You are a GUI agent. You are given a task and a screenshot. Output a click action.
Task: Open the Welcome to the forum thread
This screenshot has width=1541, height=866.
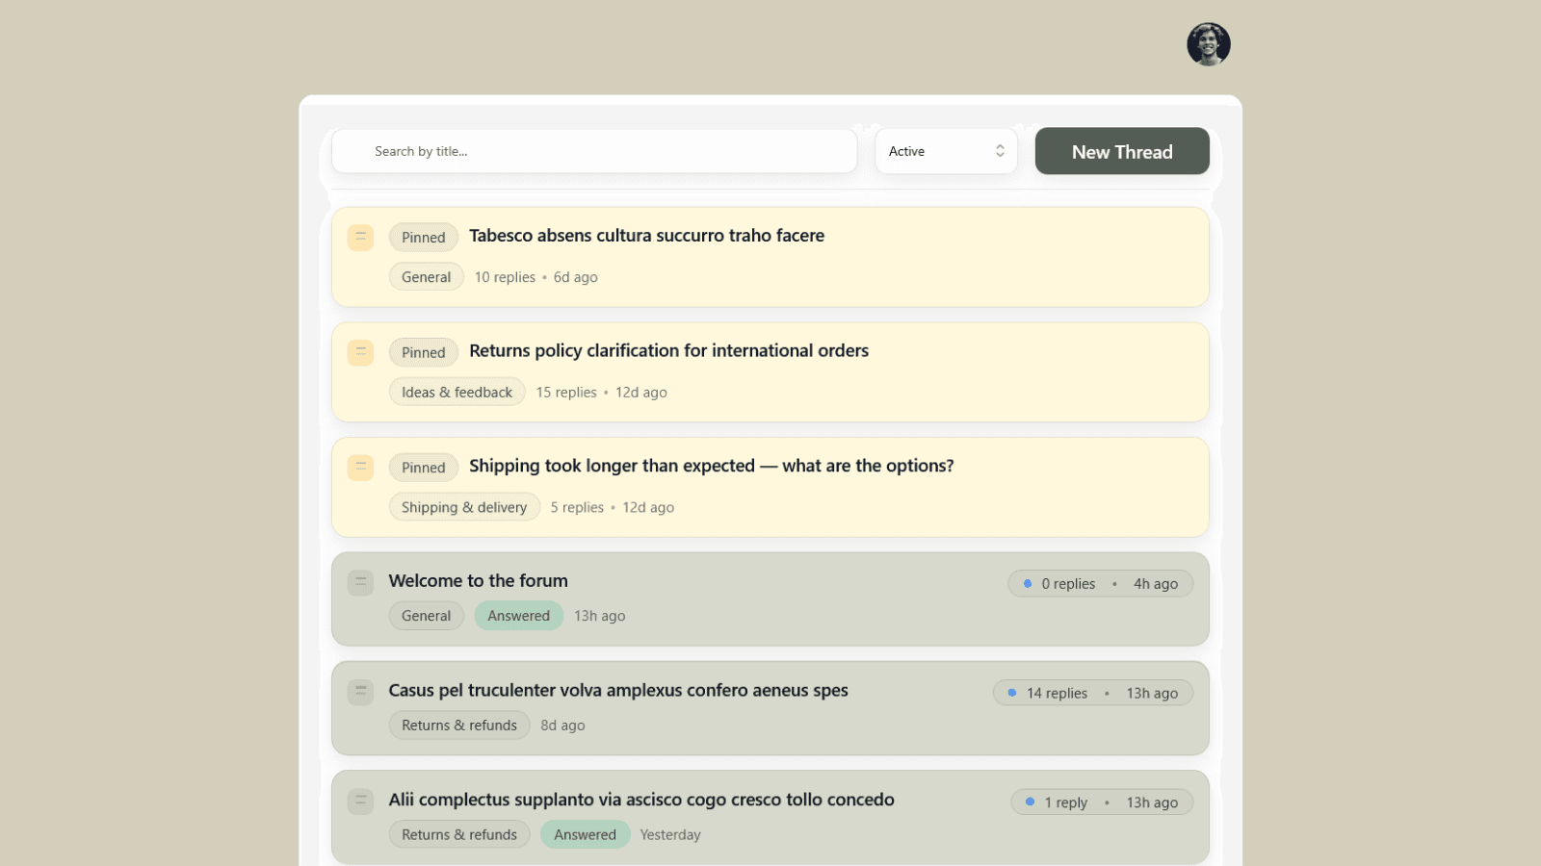pos(478,581)
